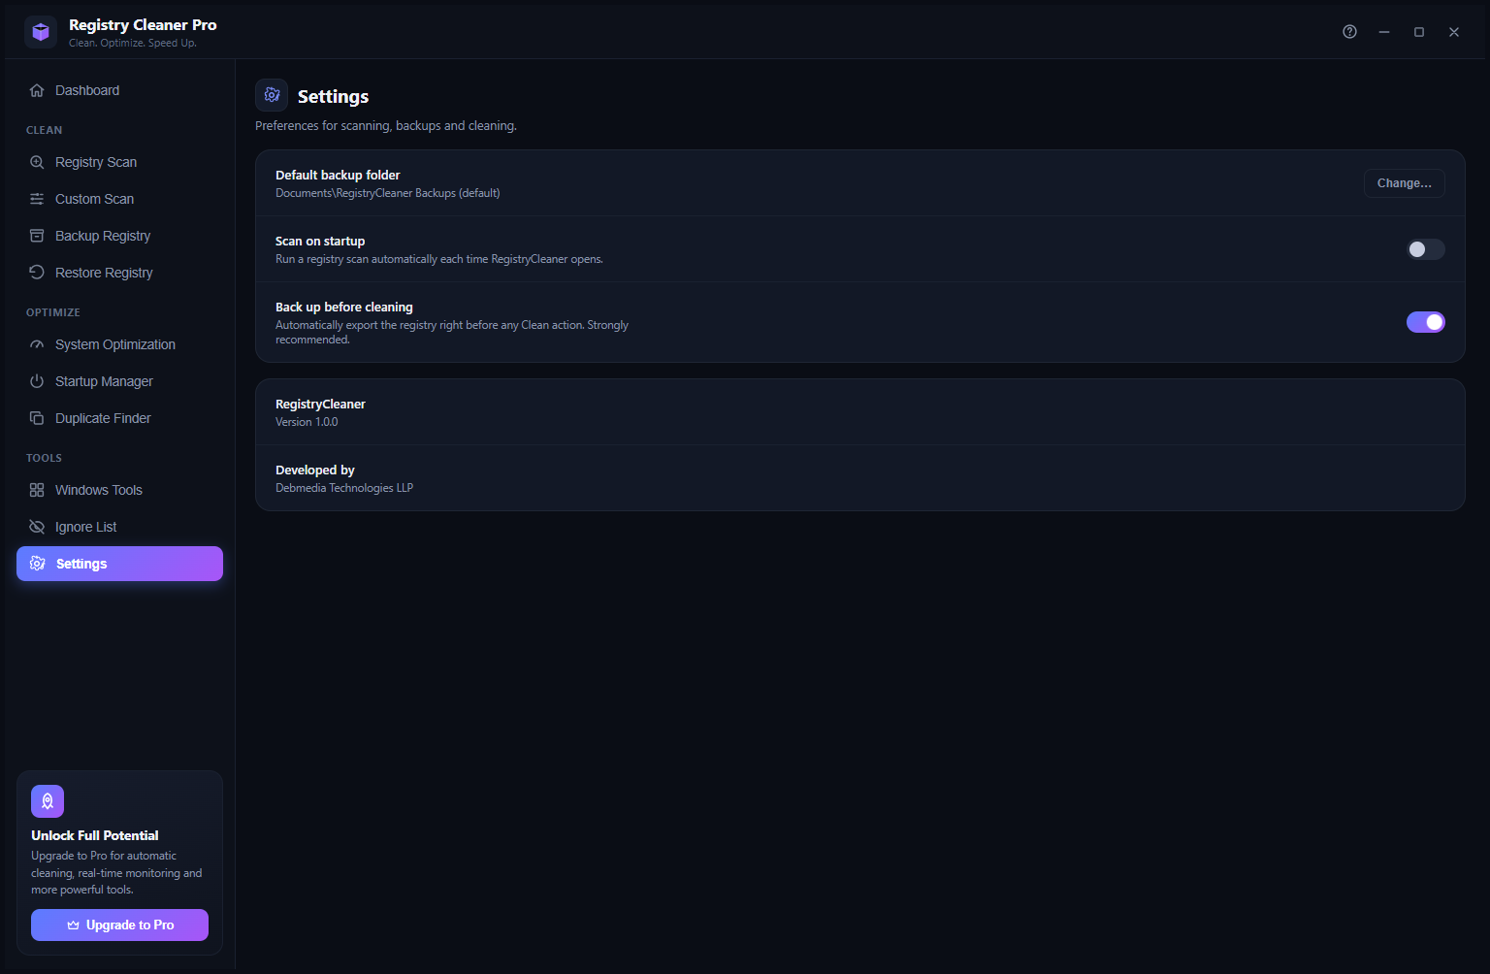Select the Settings sidebar item

(119, 564)
